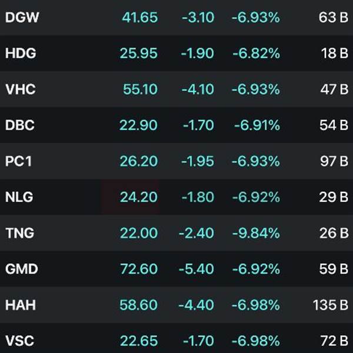
Task: Select VHC's price of 55.10
Action: [x=140, y=89]
